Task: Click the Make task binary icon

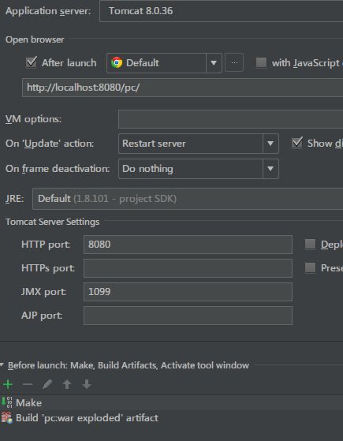Action: click(x=7, y=402)
